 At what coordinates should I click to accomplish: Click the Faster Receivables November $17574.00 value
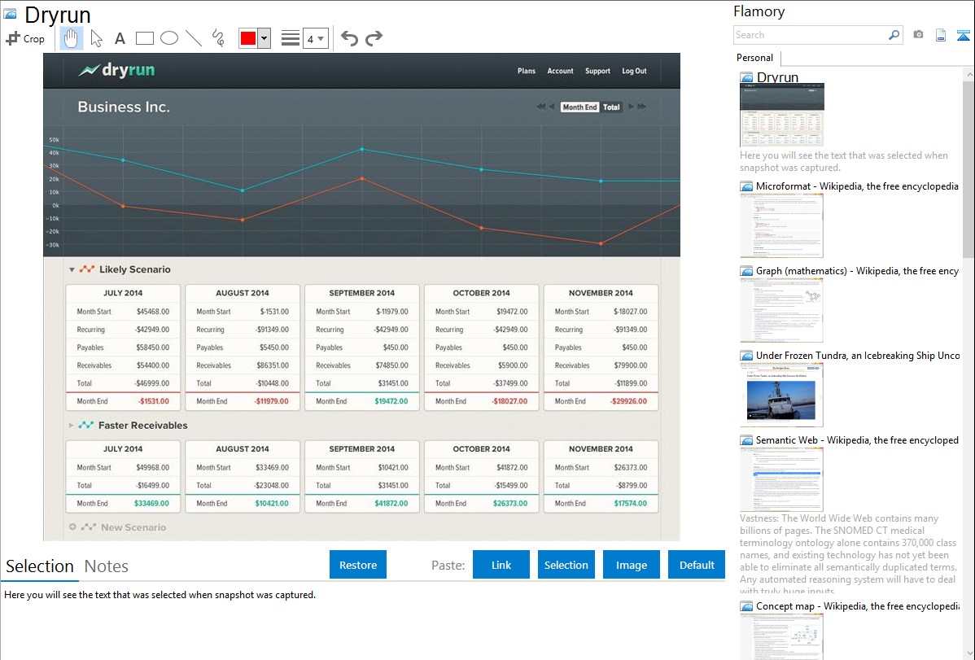(630, 503)
